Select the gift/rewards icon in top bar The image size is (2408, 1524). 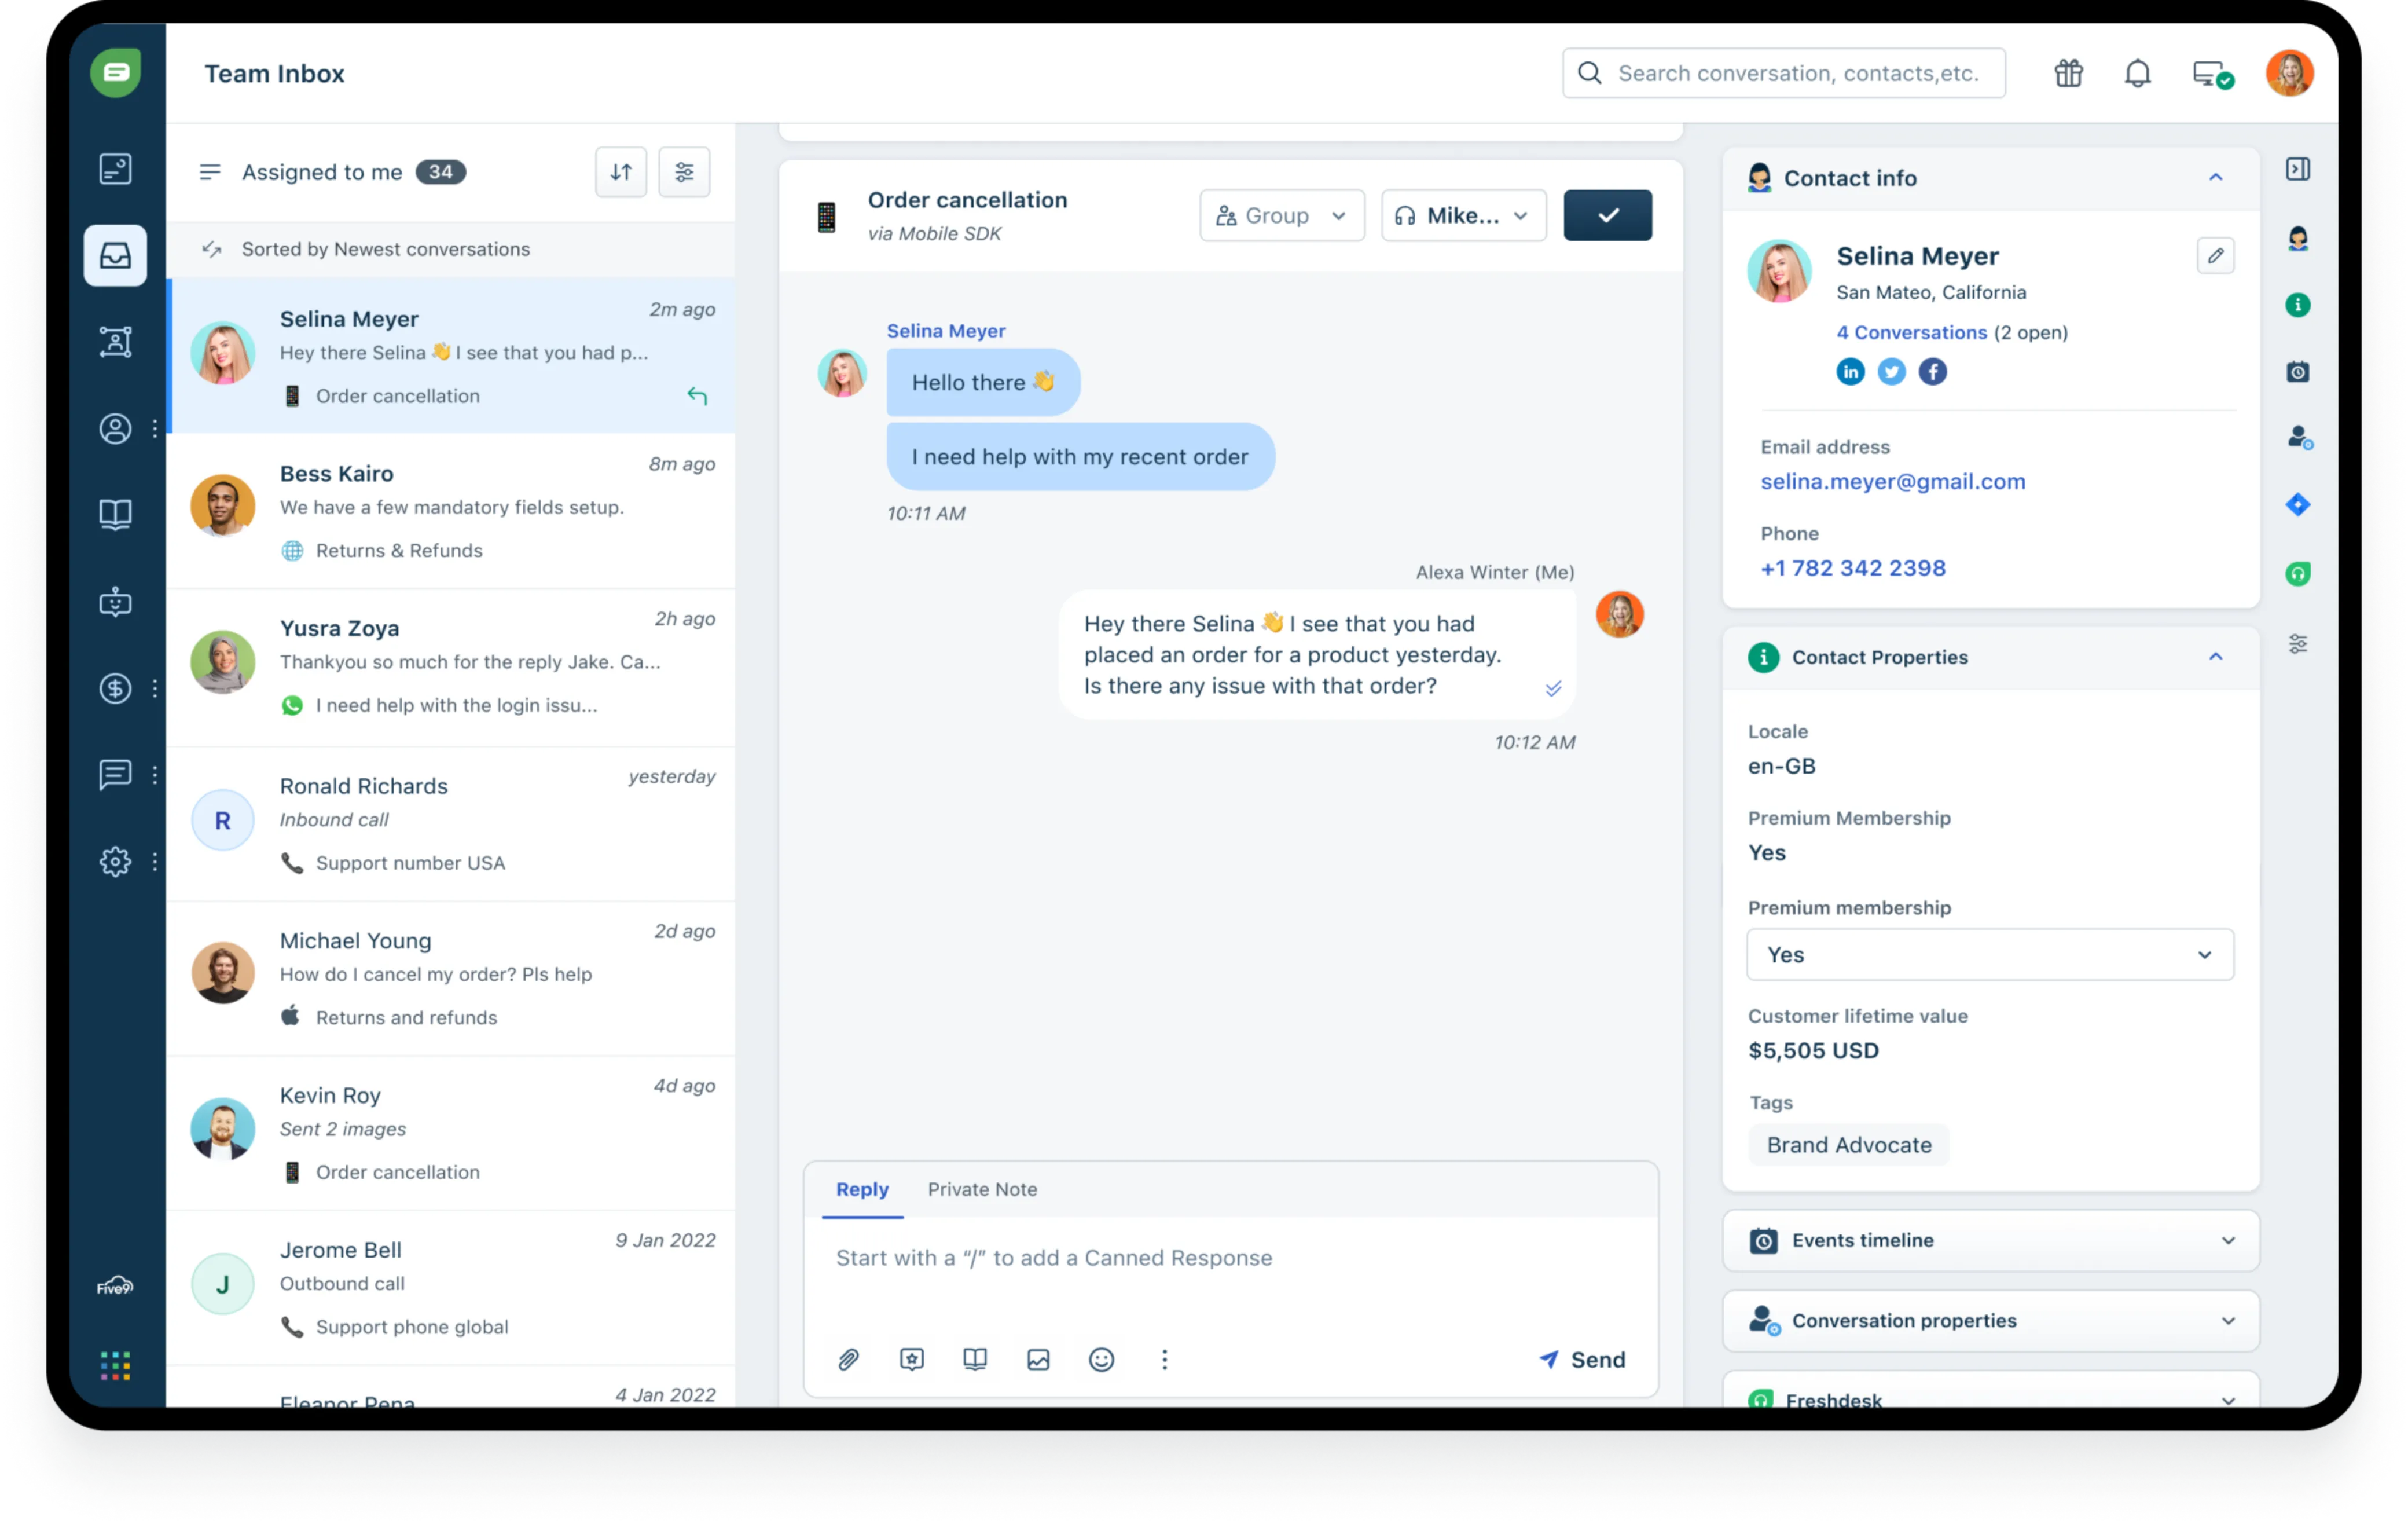2068,72
